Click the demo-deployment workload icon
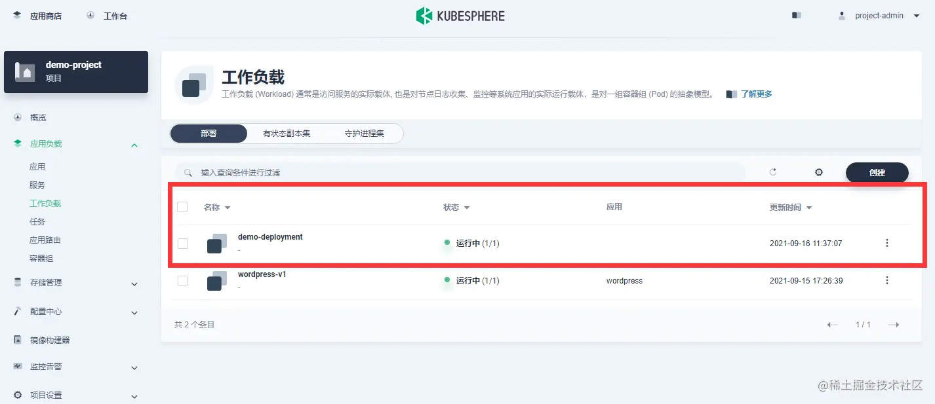 point(217,244)
